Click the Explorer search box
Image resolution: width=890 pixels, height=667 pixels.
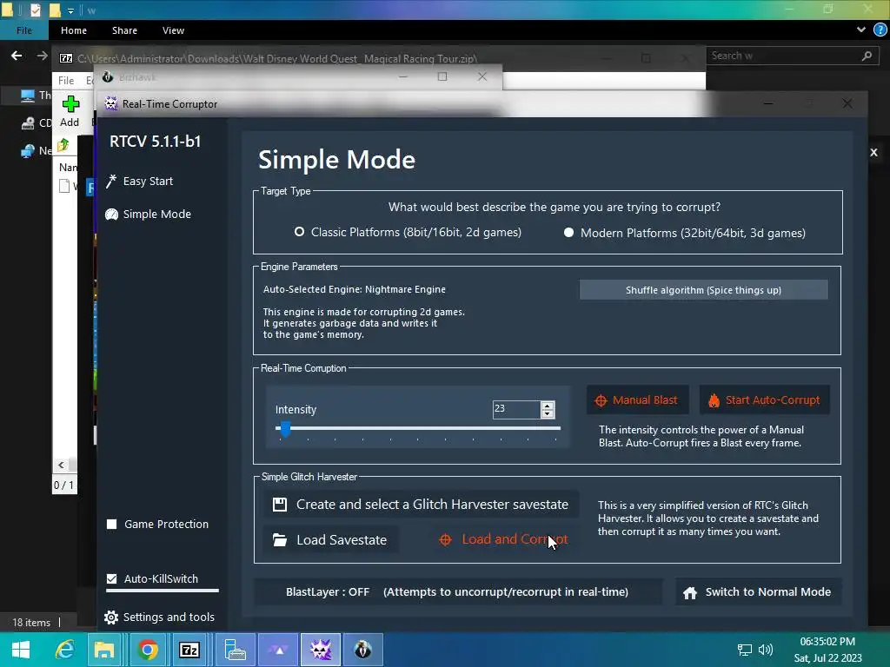(792, 56)
